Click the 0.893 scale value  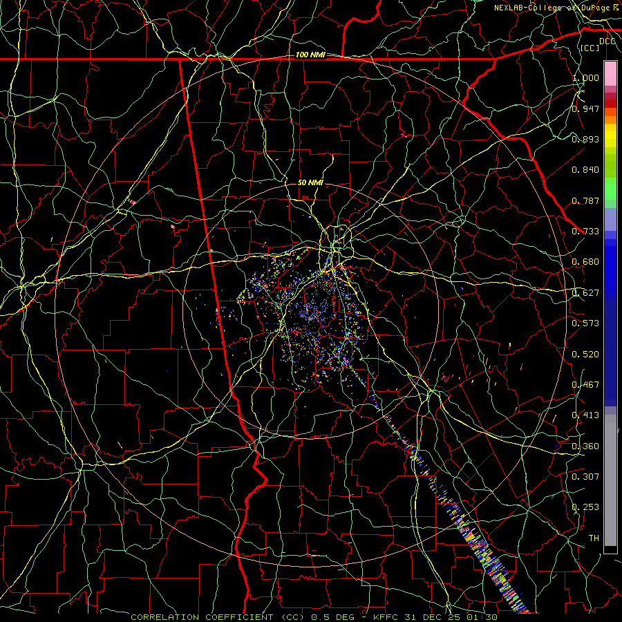point(585,139)
